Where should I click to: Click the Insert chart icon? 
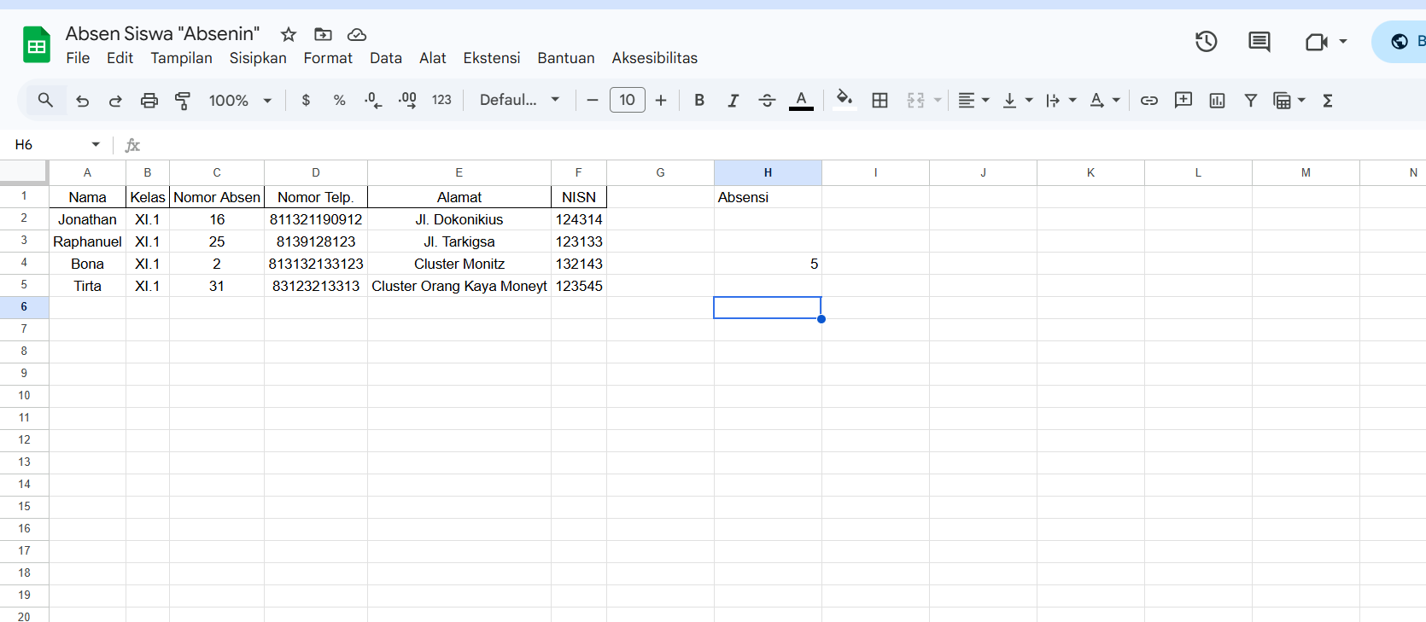coord(1217,101)
